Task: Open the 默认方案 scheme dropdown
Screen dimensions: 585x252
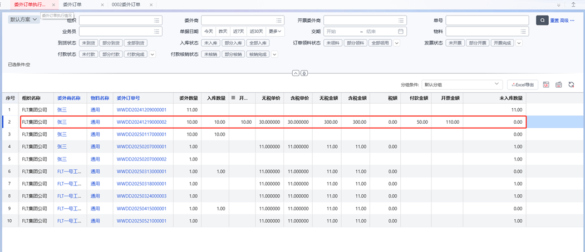Action: pyautogui.click(x=24, y=19)
